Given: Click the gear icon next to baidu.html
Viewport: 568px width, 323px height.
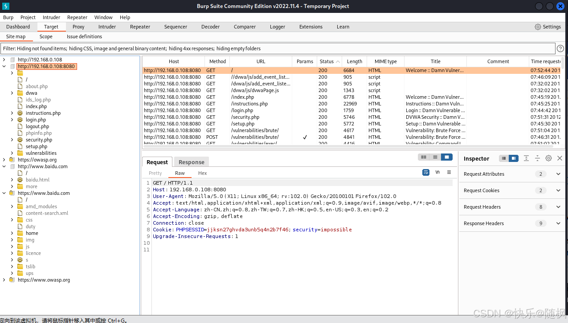Looking at the screenshot, I should [20, 180].
